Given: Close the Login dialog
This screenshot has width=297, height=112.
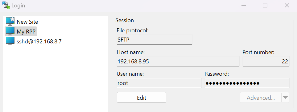Looking at the screenshot, I should (287, 6).
